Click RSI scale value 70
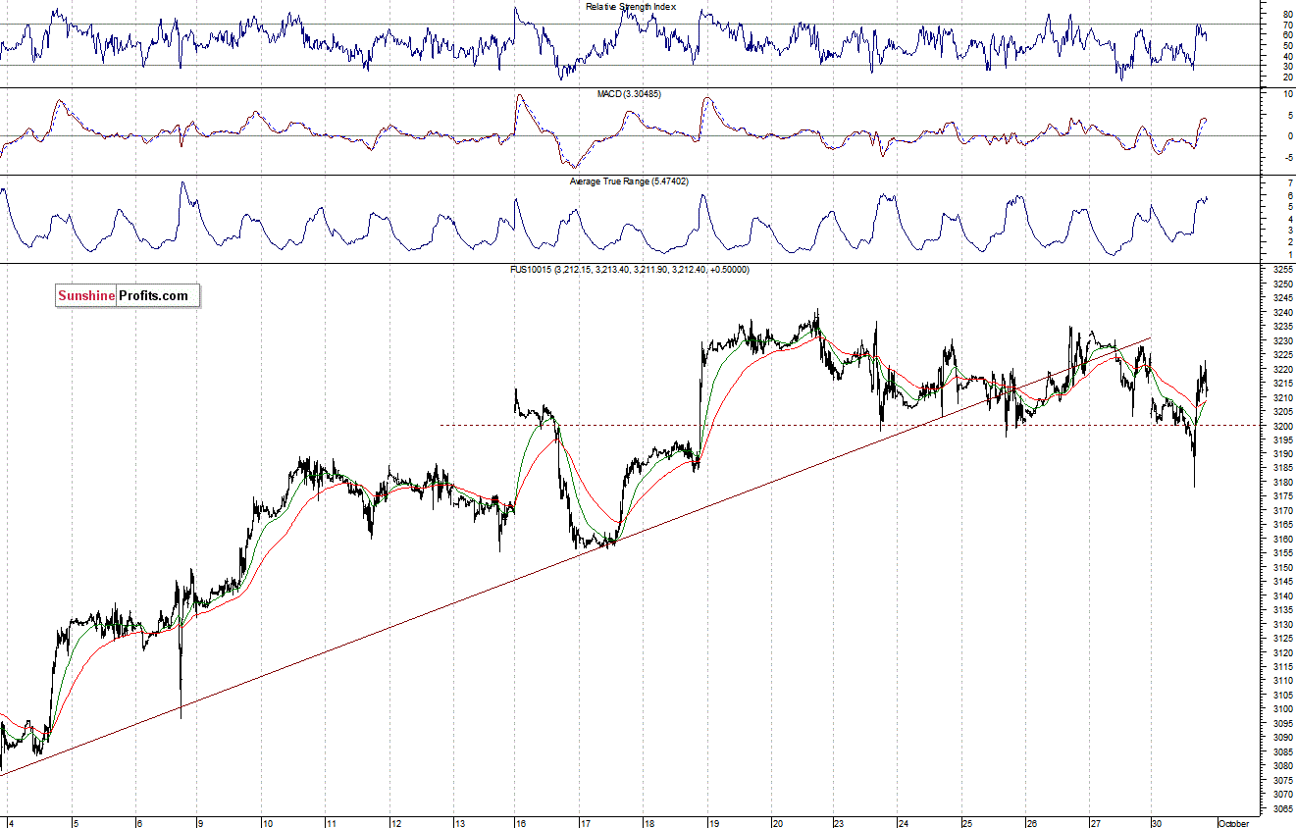This screenshot has height=828, width=1296. 1286,25
